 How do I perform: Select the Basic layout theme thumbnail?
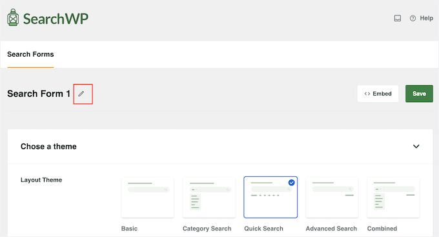click(x=148, y=197)
